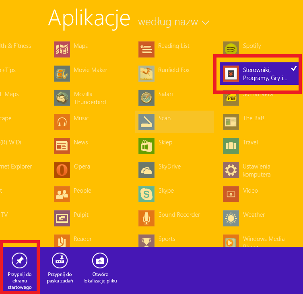Launch The Bat! mail icon
This screenshot has width=303, height=294.
(x=231, y=122)
